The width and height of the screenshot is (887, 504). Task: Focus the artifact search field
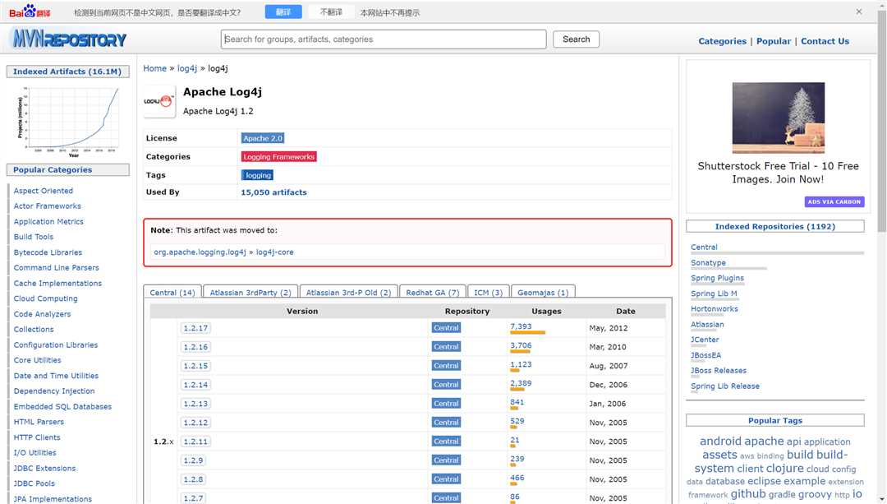click(x=383, y=39)
